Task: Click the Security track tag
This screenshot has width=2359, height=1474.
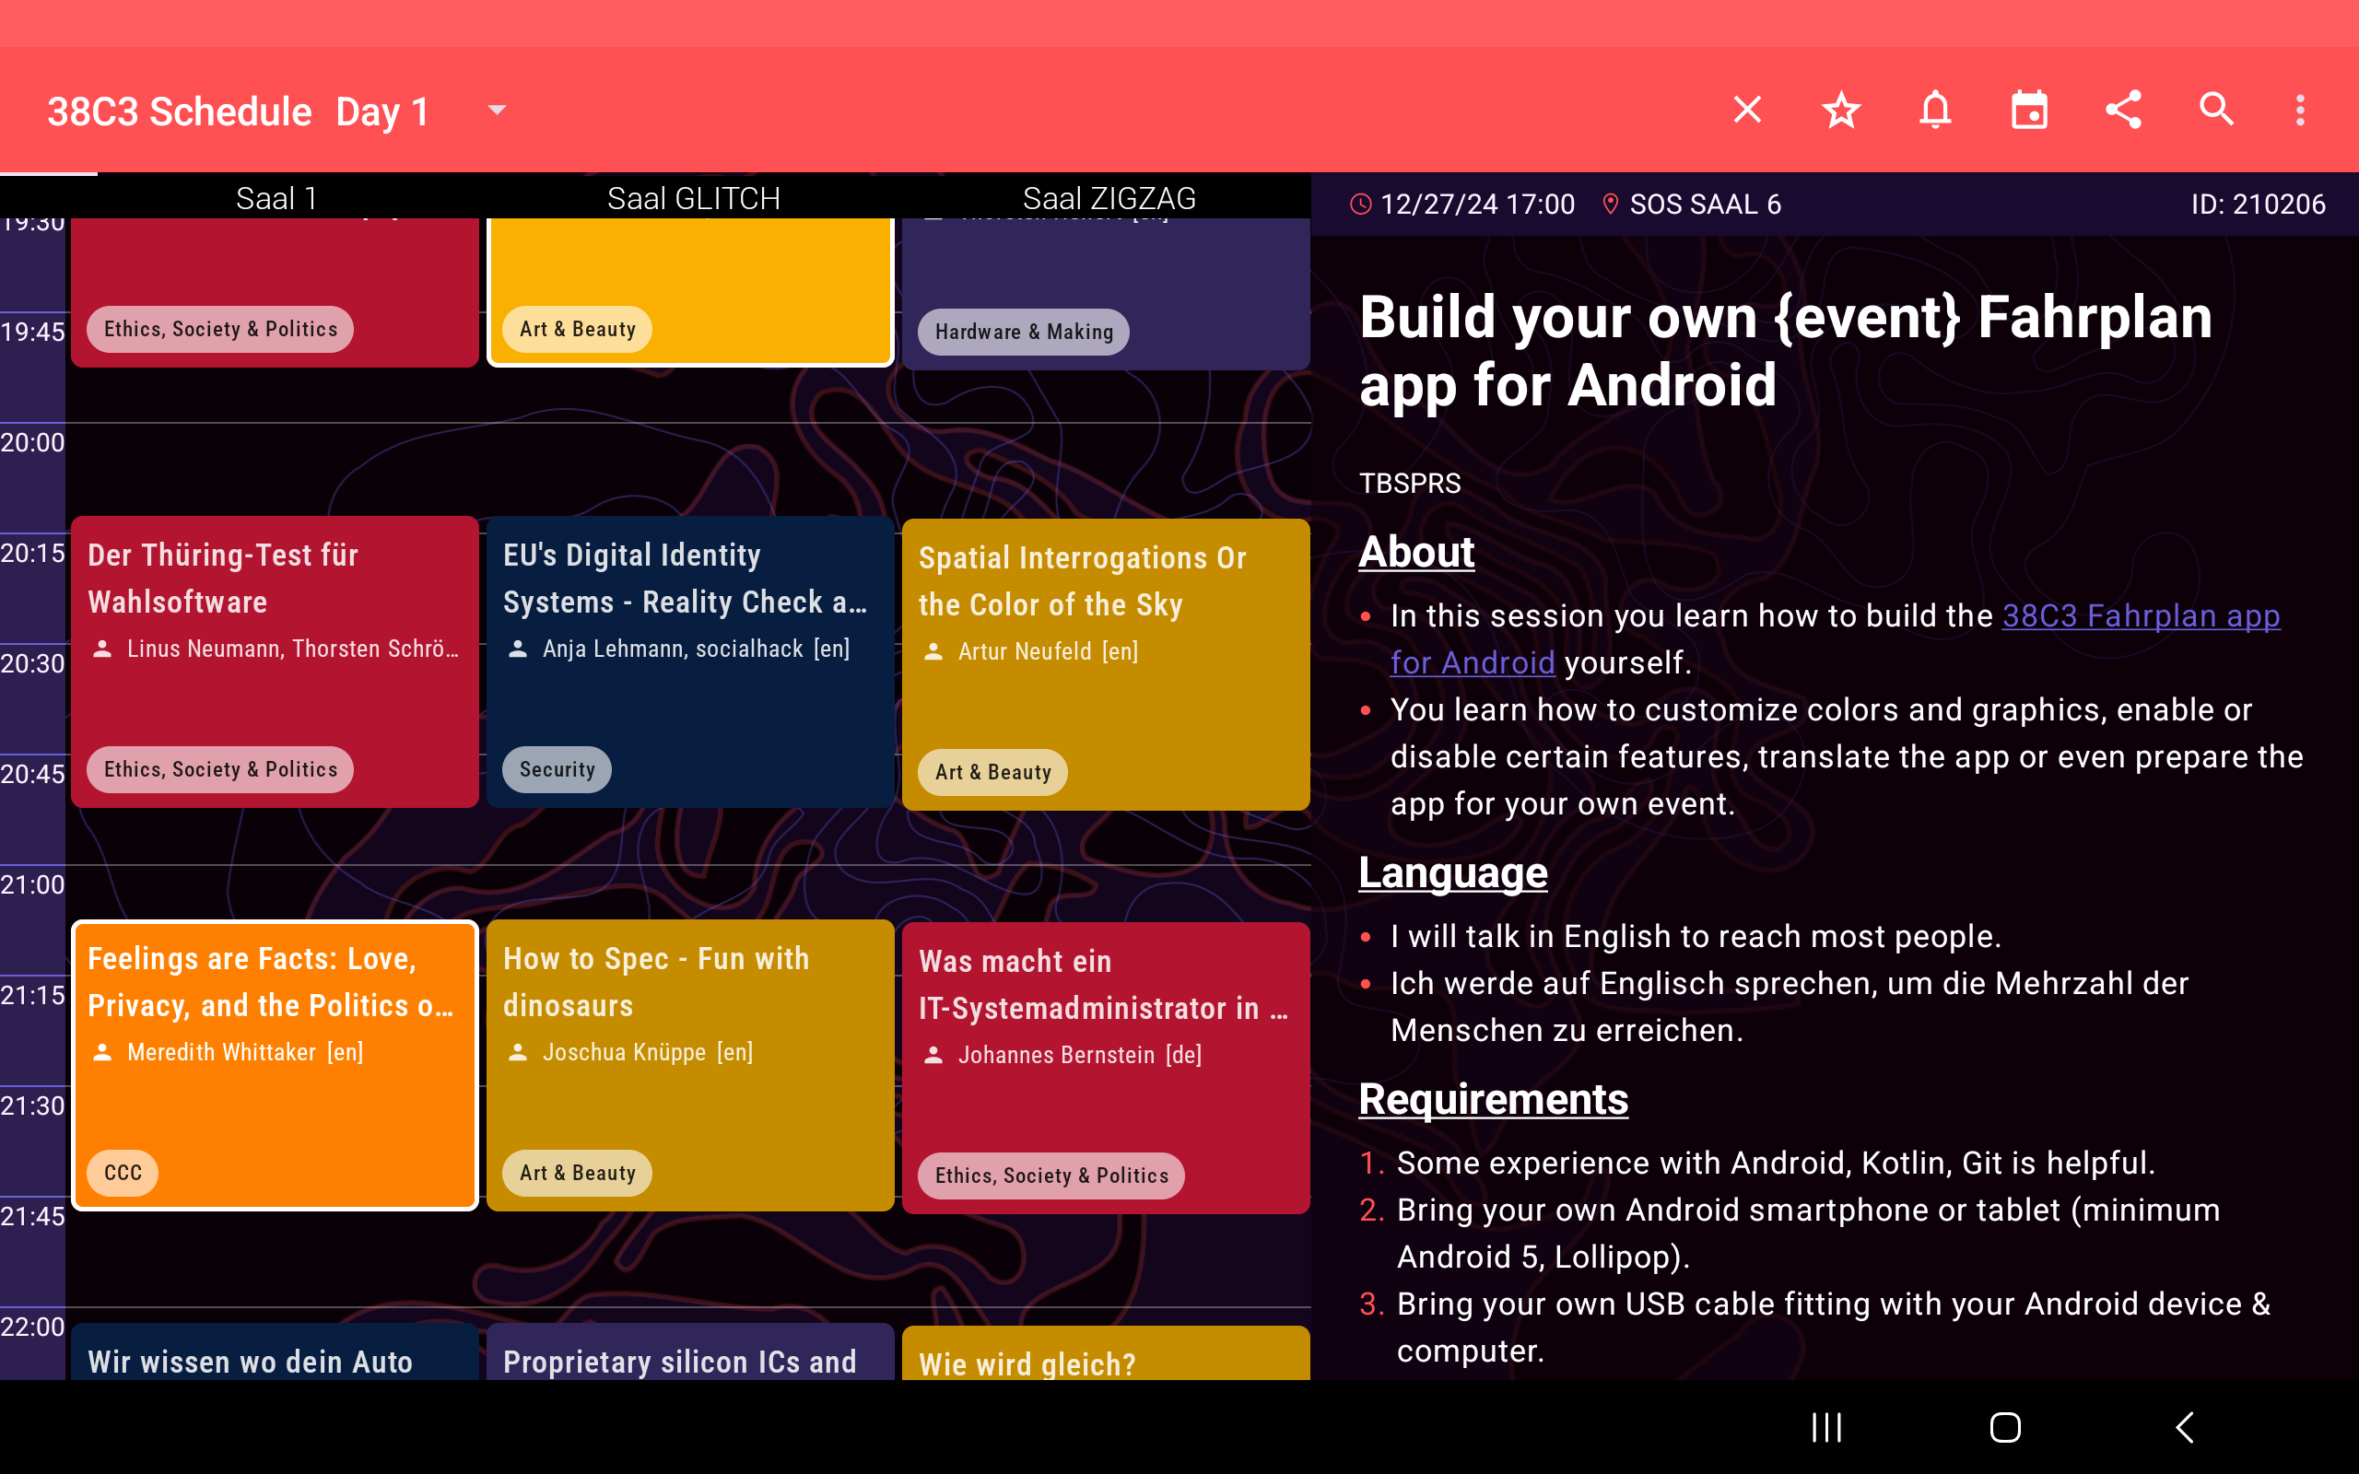Action: [557, 769]
